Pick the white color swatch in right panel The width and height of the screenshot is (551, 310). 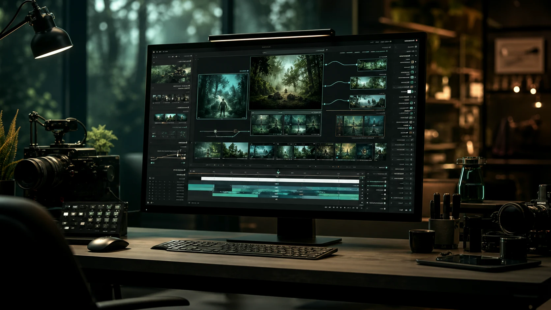coord(409,92)
